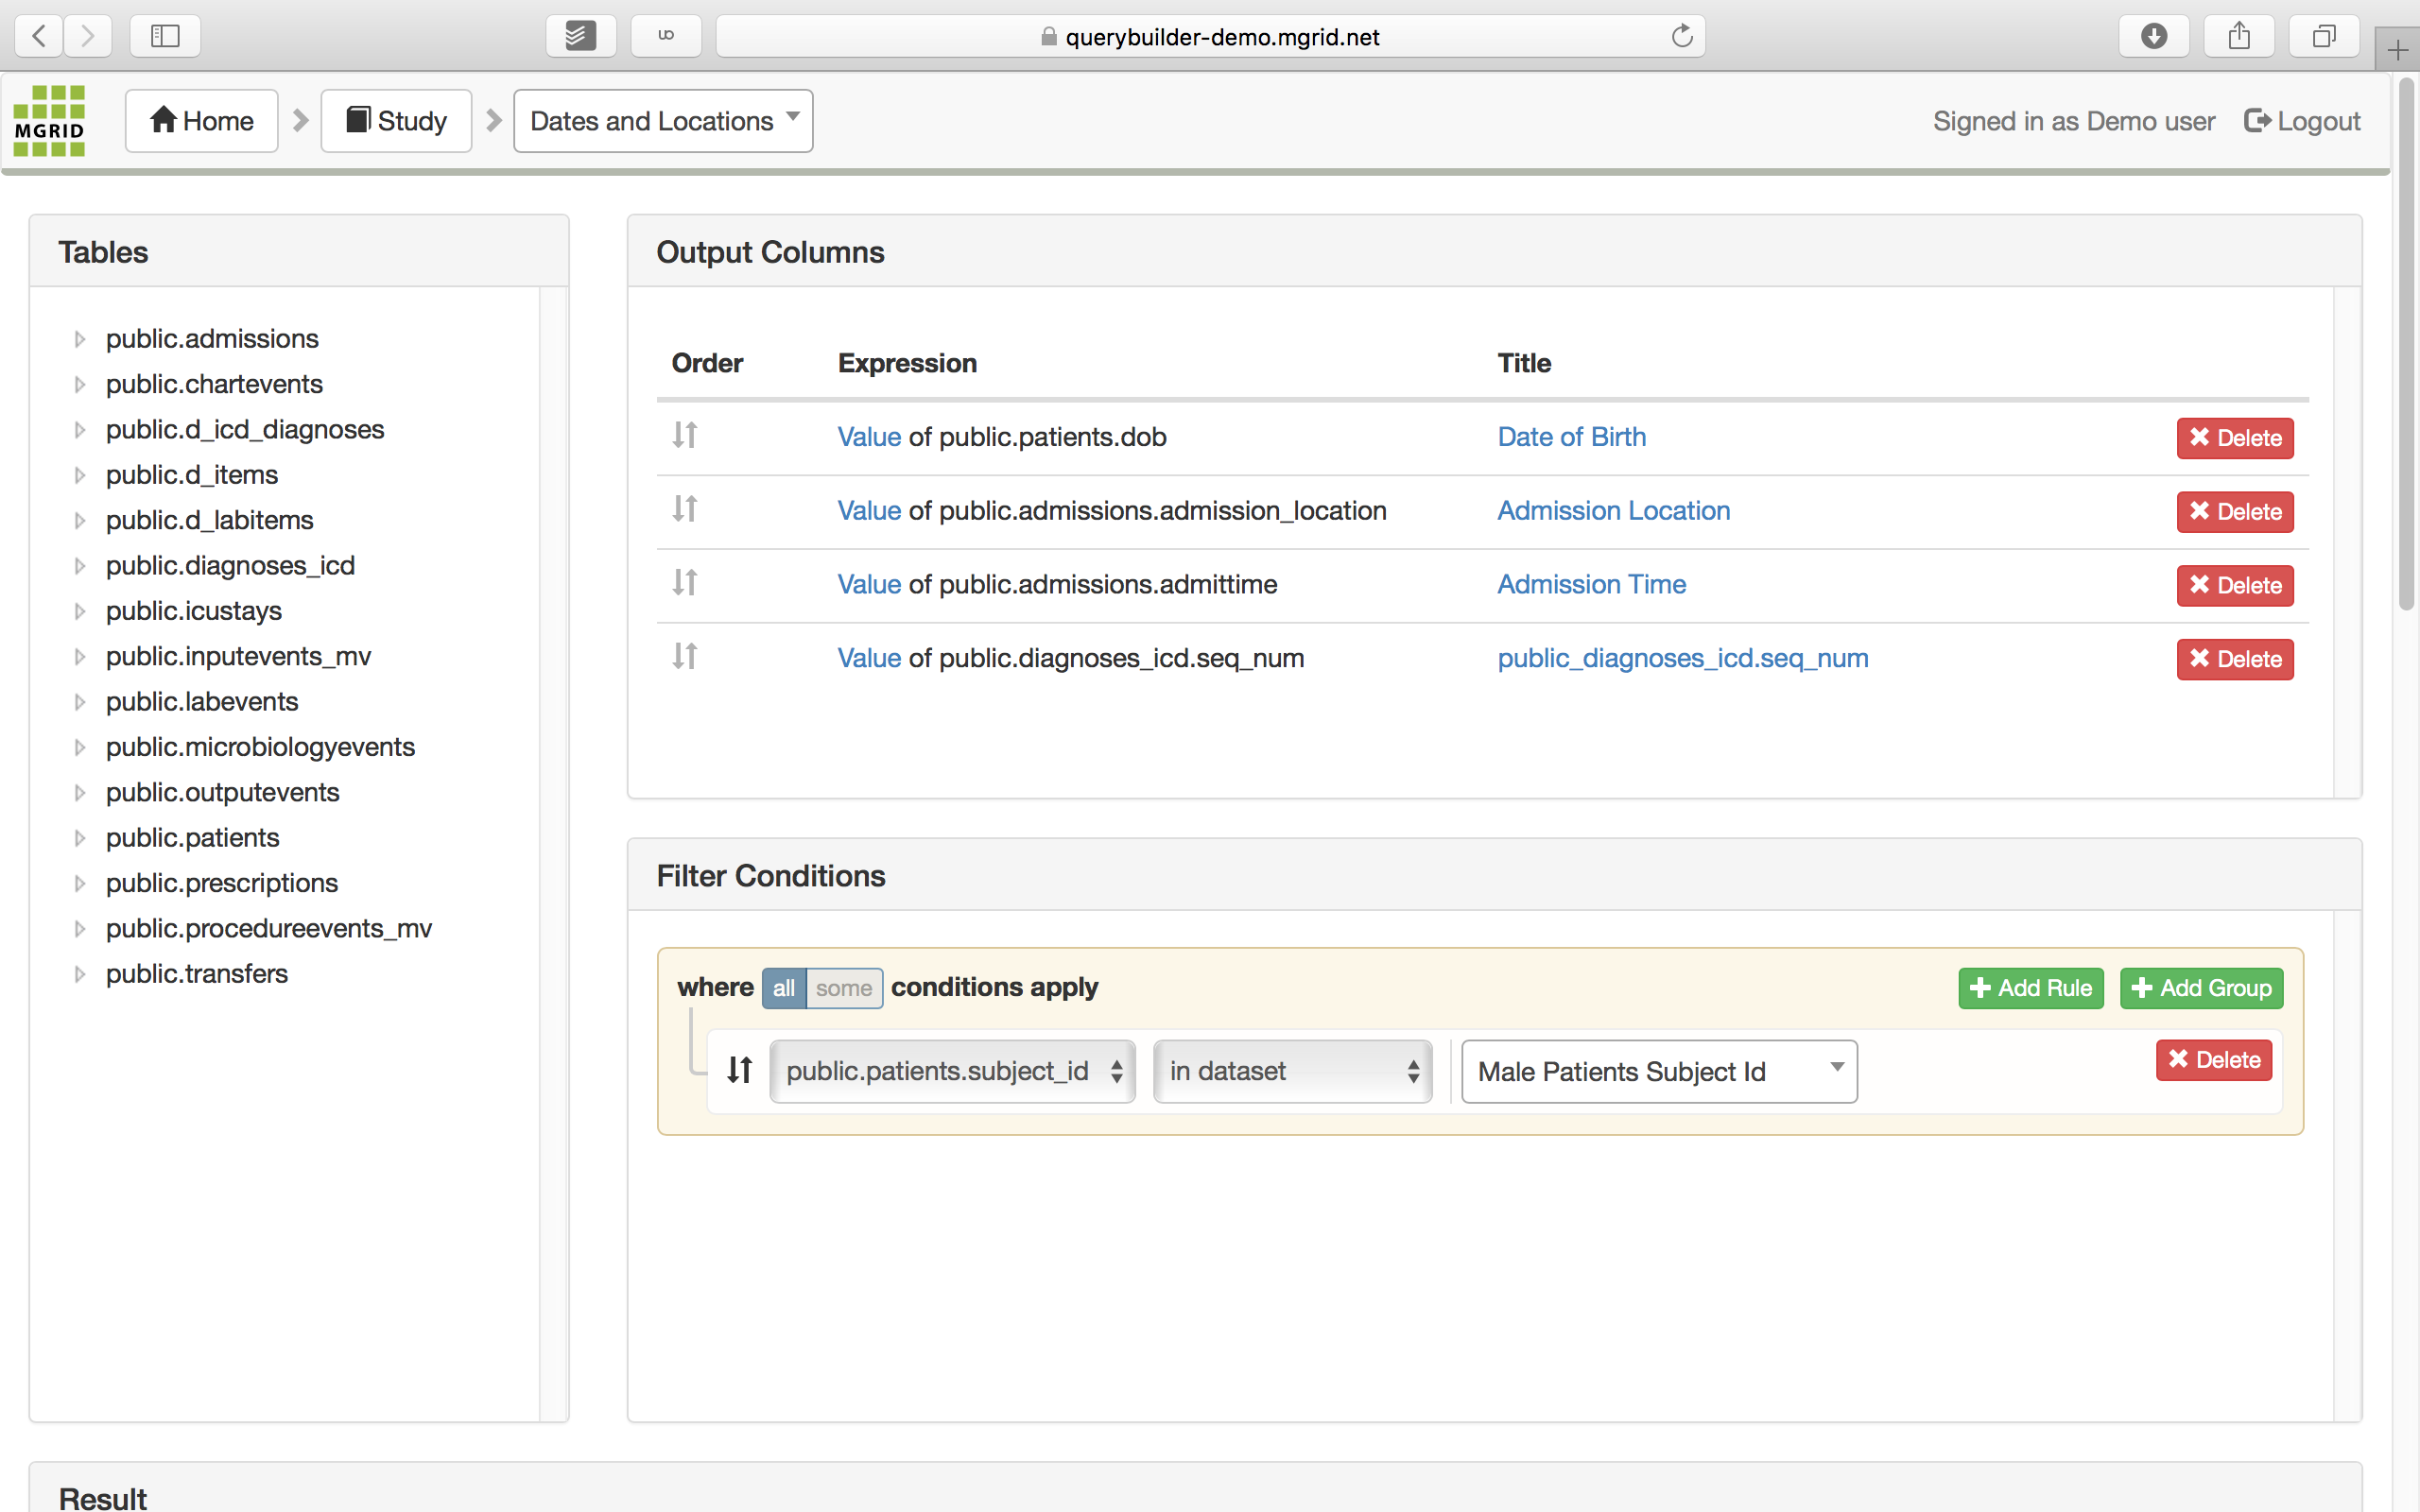
Task: Open the Dates and Locations dropdown
Action: click(663, 121)
